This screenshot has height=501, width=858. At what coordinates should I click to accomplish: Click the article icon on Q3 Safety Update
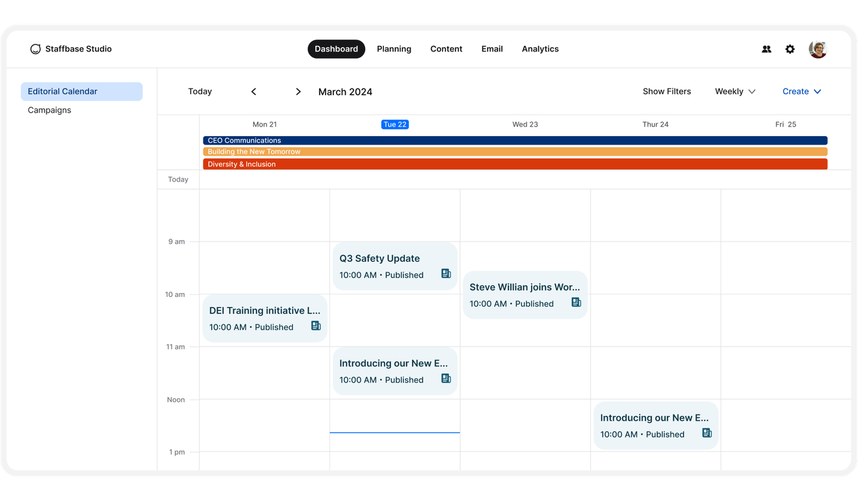coord(446,273)
